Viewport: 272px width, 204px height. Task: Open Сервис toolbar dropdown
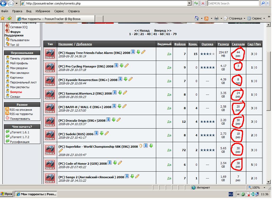[256, 18]
